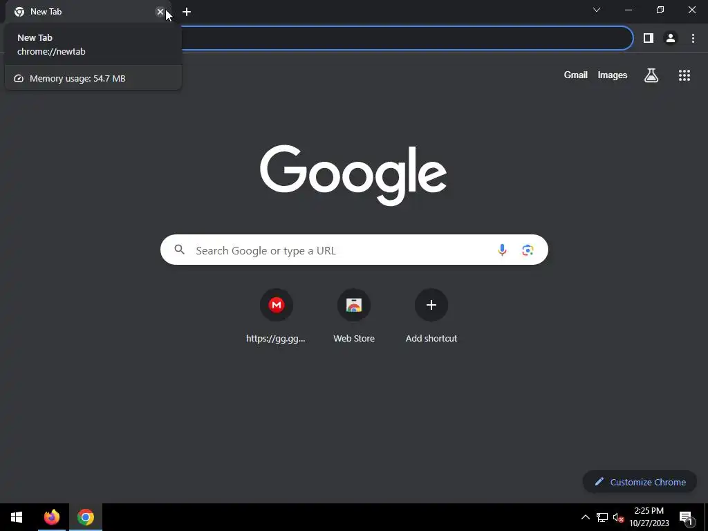This screenshot has width=708, height=531.
Task: Start voice search with microphone icon
Action: tap(502, 250)
